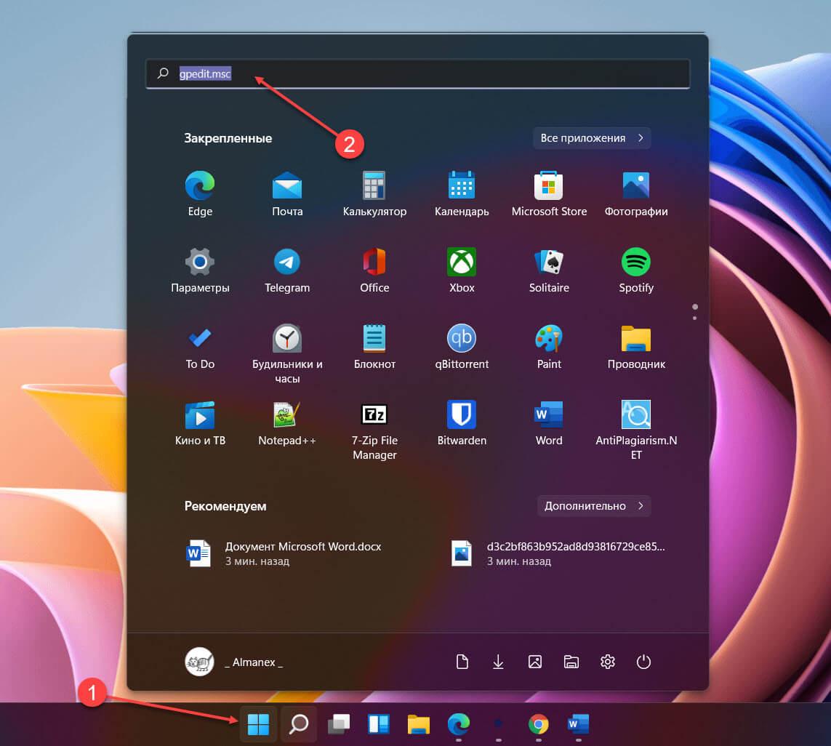The width and height of the screenshot is (831, 746).
Task: Open the Documents folder shortcut icon
Action: point(462,662)
